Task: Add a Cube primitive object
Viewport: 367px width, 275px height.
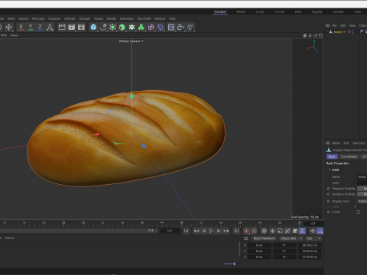Action: pos(93,27)
